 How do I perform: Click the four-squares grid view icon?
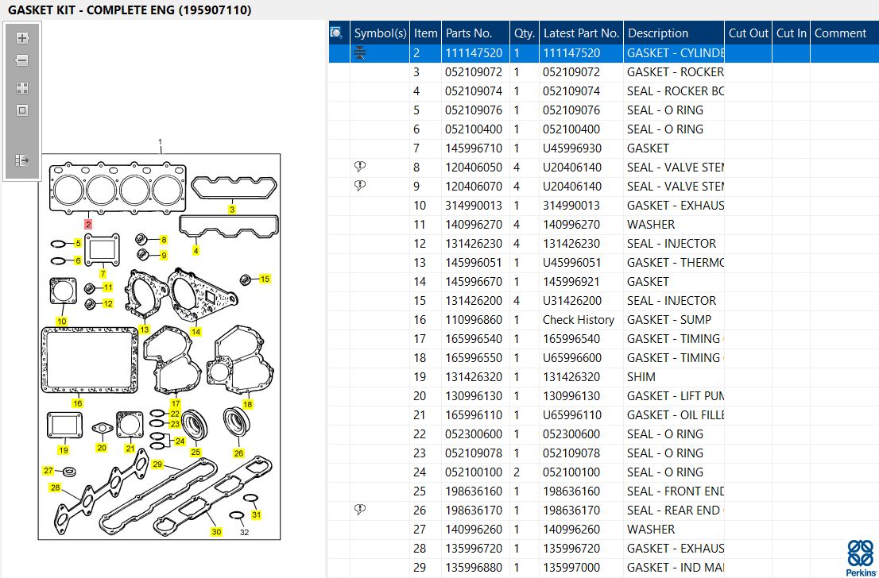(x=22, y=88)
